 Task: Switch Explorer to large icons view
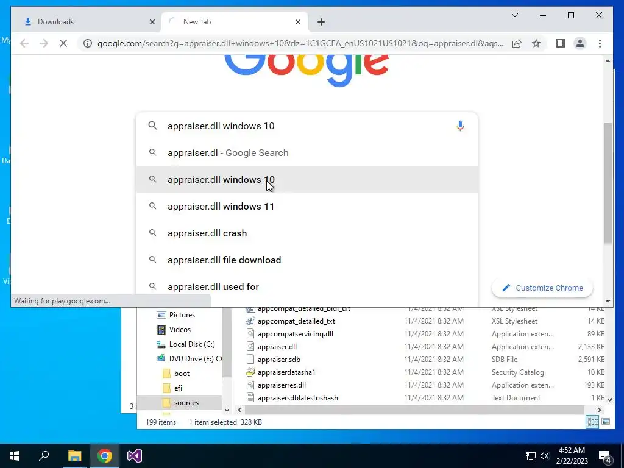click(606, 422)
